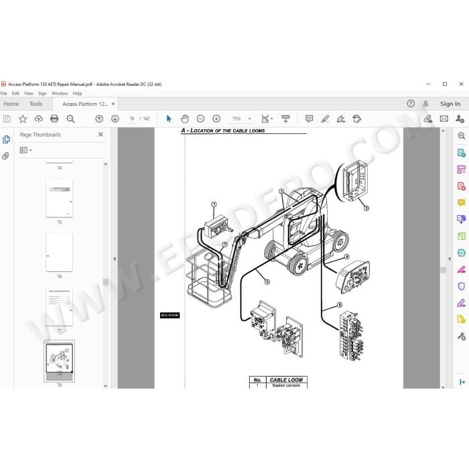469x469 pixels.
Task: Zoom in with the plus icon
Action: point(216,119)
